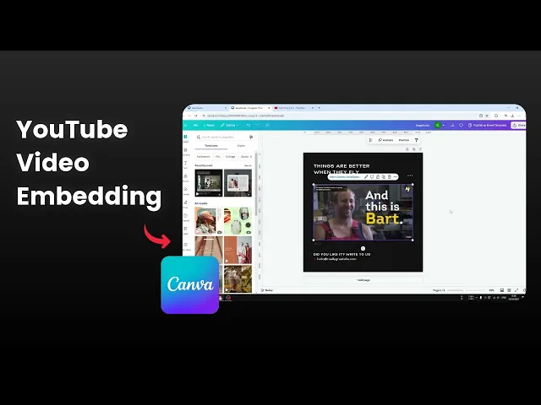Click See all next to Recently used
This screenshot has width=541, height=405.
pos(248,165)
